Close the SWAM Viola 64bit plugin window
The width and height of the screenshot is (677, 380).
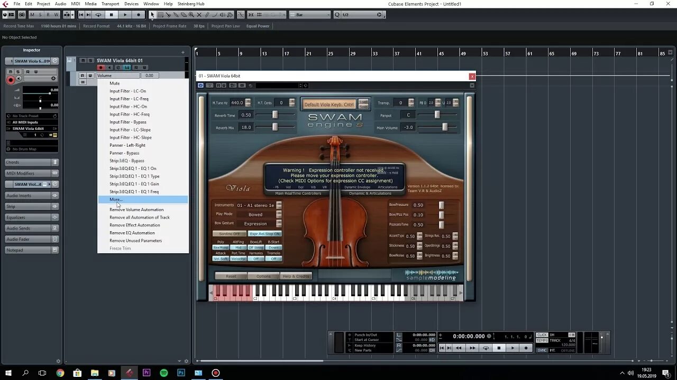pos(472,76)
